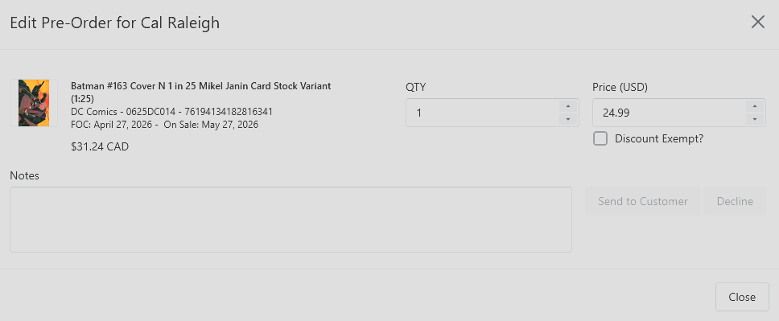Click the FOC and On Sale date line
This screenshot has height=321, width=779.
pyautogui.click(x=164, y=125)
